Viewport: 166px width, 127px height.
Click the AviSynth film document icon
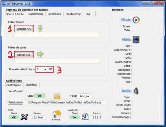click(85, 117)
